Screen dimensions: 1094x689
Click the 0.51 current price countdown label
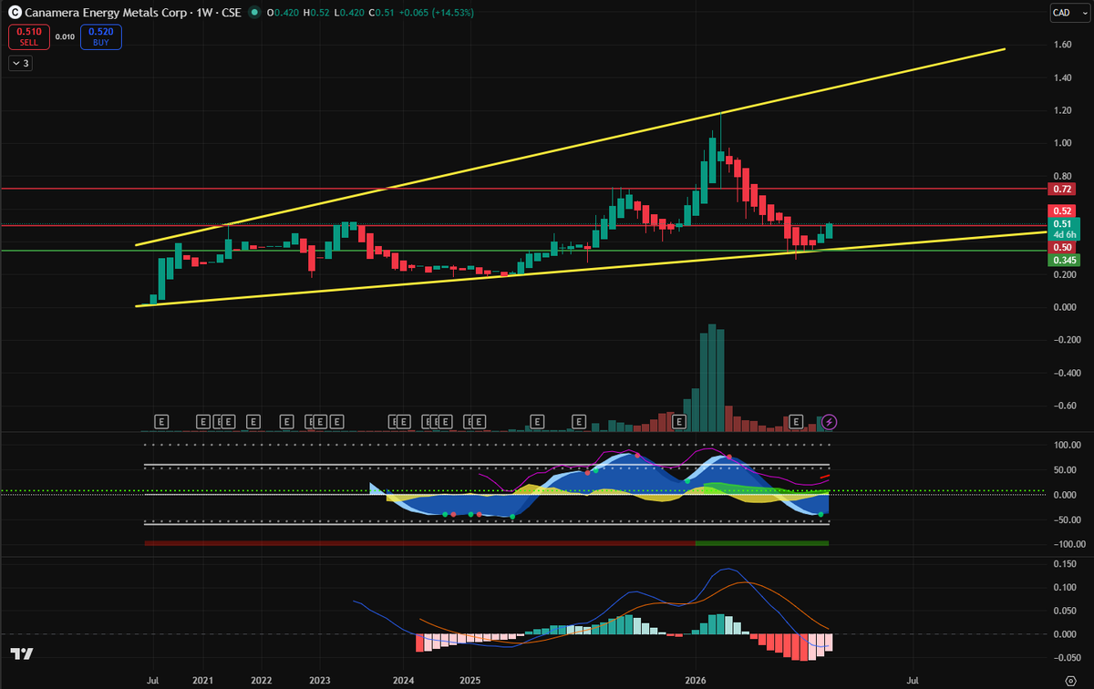[x=1065, y=229]
